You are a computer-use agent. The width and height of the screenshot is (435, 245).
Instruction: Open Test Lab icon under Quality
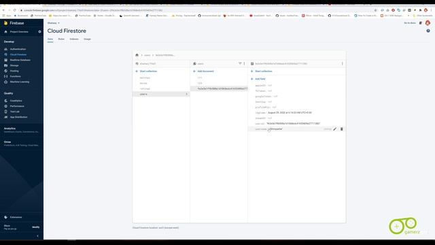pos(5,112)
